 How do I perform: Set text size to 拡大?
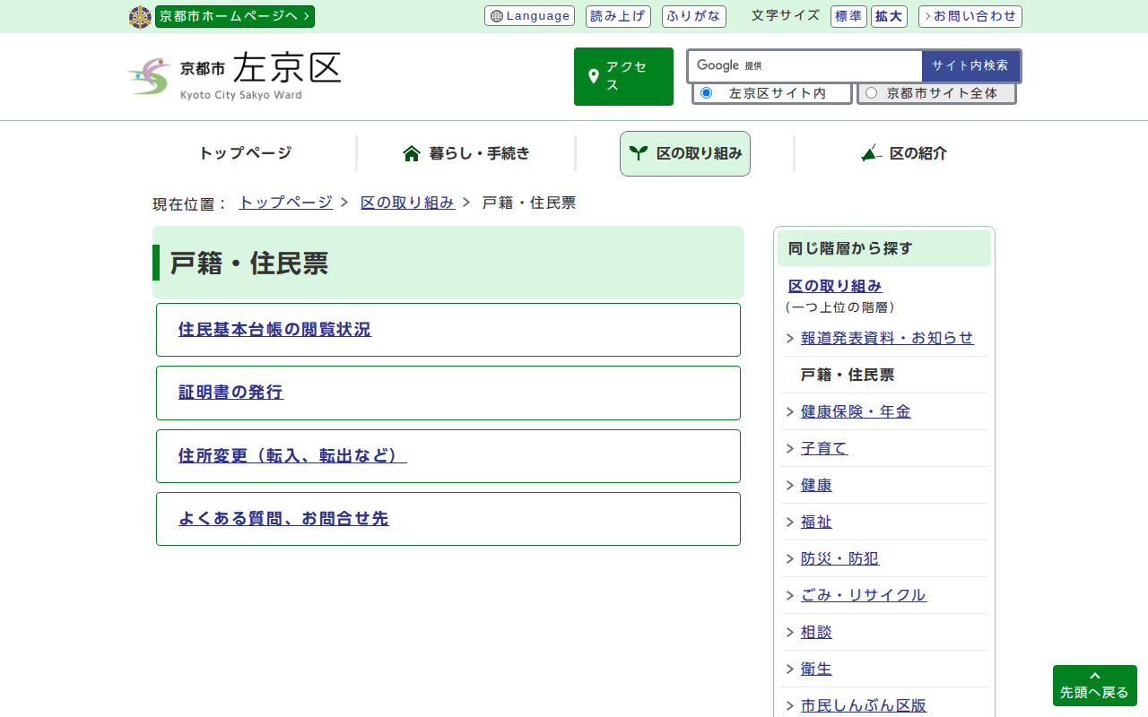pos(890,16)
